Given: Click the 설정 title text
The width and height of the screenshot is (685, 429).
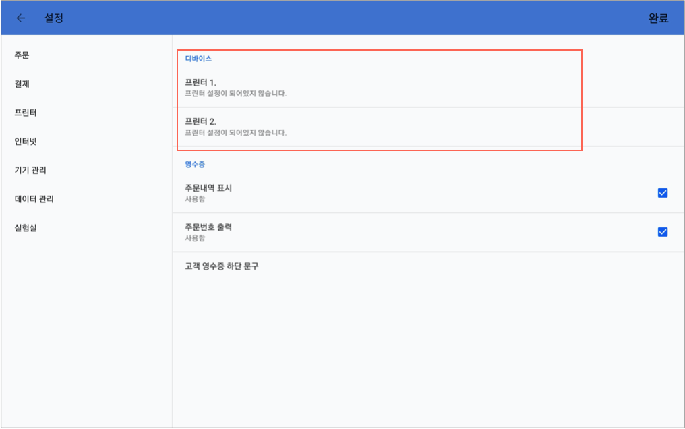Looking at the screenshot, I should click(x=54, y=18).
